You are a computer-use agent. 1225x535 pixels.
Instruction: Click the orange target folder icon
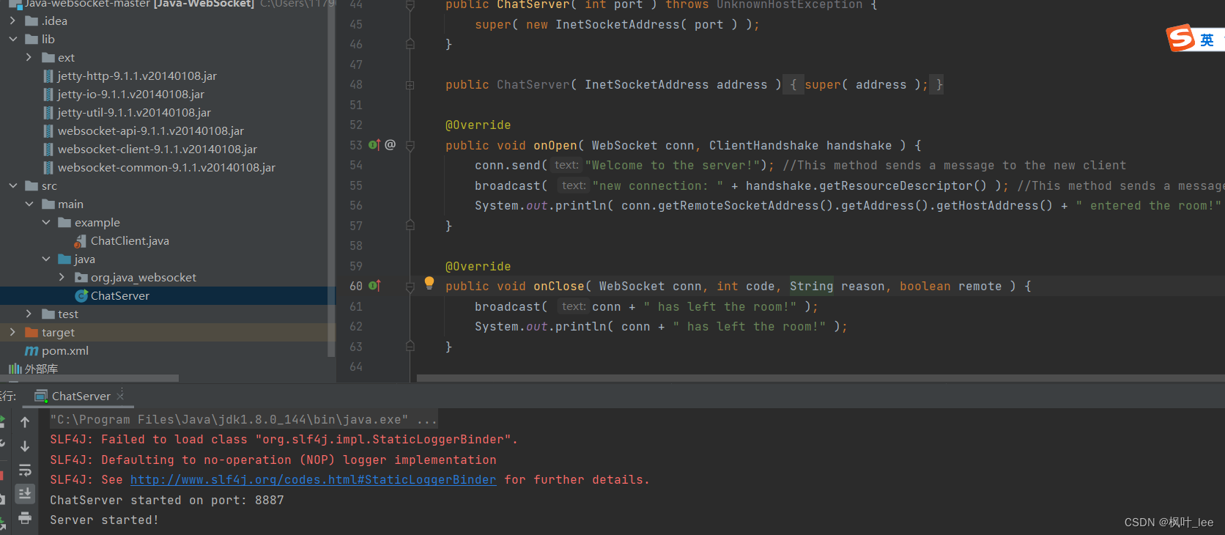tap(32, 332)
